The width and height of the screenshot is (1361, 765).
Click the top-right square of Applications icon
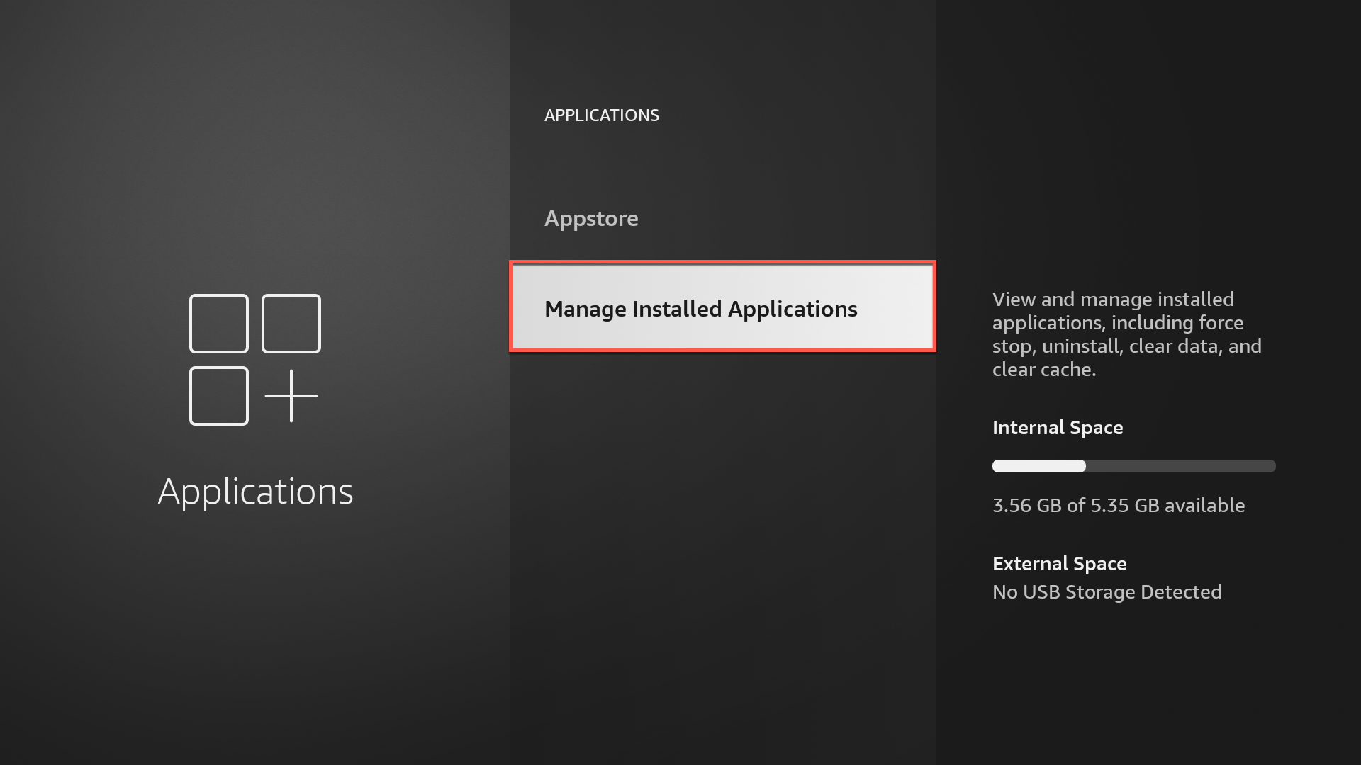[291, 324]
